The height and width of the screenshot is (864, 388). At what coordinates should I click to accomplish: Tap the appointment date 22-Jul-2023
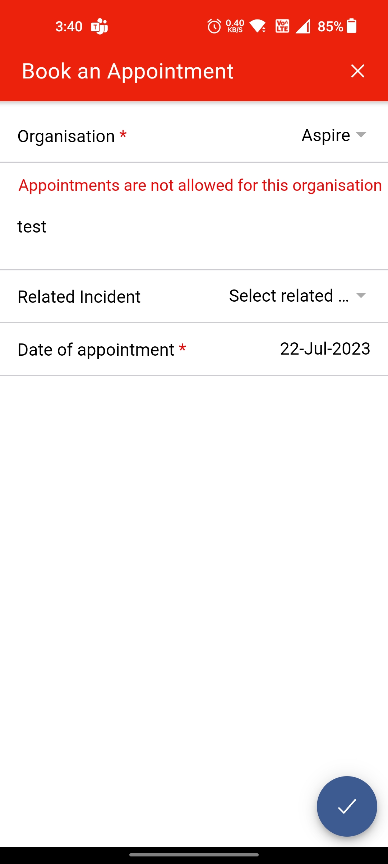325,349
